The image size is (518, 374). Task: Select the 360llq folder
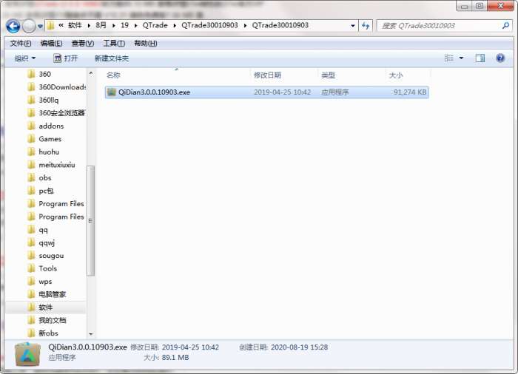49,100
